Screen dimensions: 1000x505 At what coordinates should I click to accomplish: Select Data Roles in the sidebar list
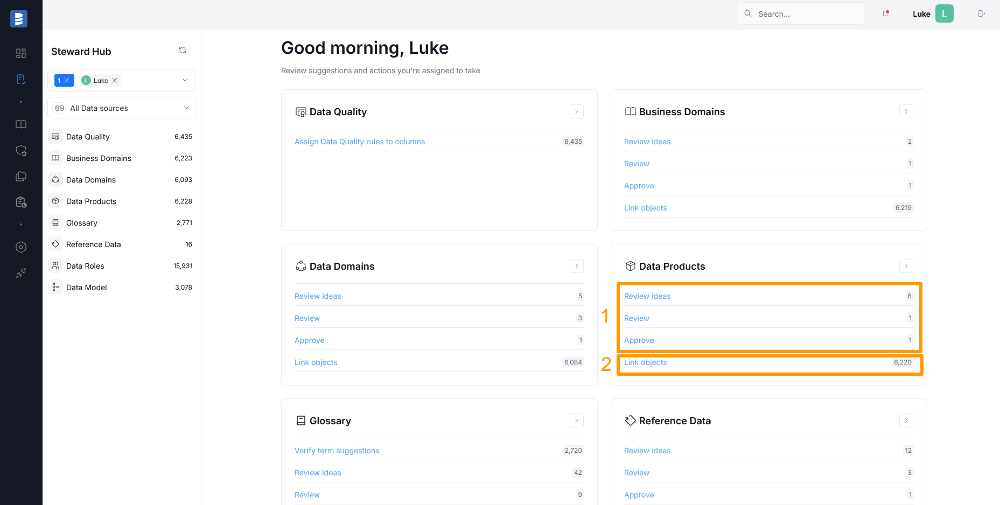(85, 266)
